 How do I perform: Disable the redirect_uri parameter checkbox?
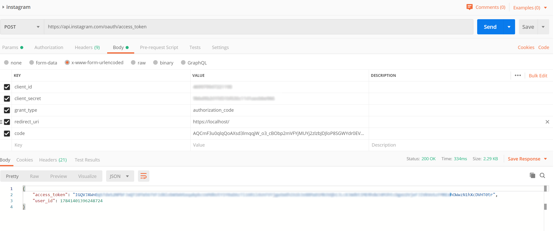(7, 122)
